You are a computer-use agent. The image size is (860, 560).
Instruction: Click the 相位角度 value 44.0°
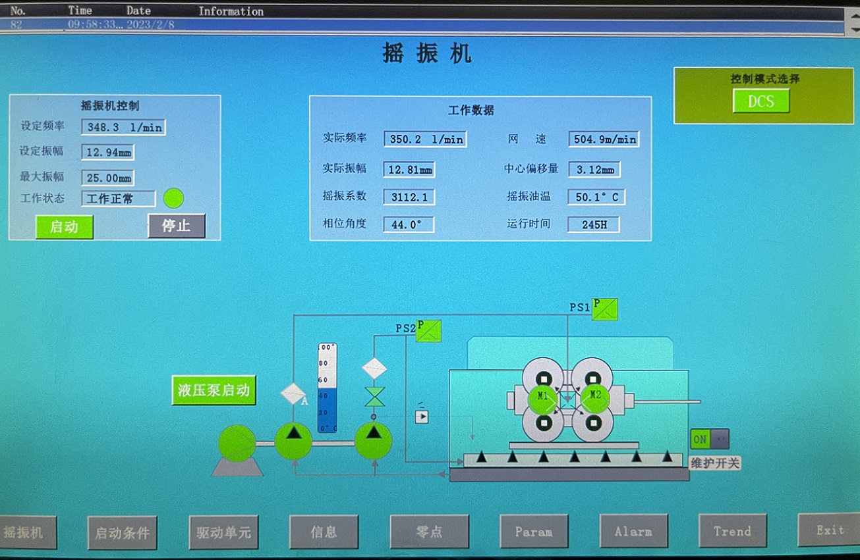pyautogui.click(x=409, y=224)
